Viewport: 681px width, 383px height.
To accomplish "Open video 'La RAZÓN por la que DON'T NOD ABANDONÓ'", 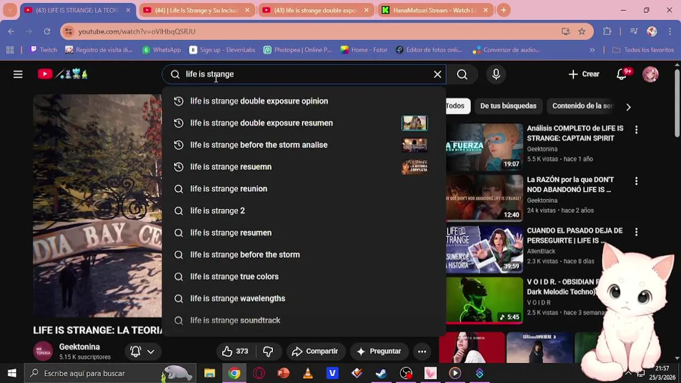I will [570, 185].
